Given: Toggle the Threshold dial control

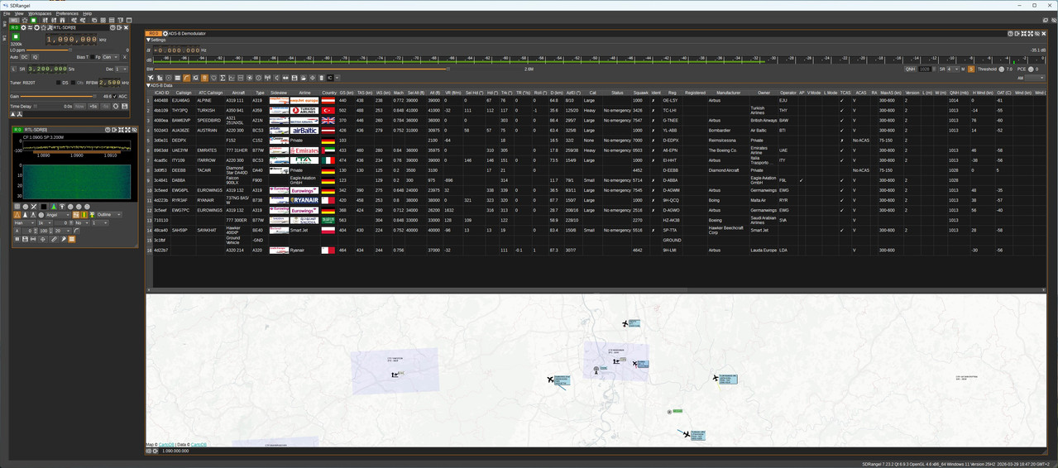Looking at the screenshot, I should tap(1001, 69).
